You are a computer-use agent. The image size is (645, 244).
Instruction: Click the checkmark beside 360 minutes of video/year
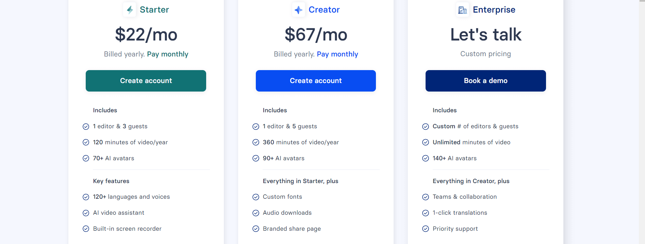coord(255,142)
